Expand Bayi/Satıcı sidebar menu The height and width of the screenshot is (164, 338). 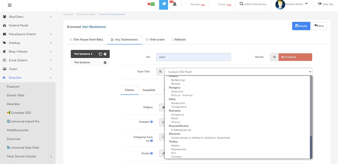tap(28, 17)
